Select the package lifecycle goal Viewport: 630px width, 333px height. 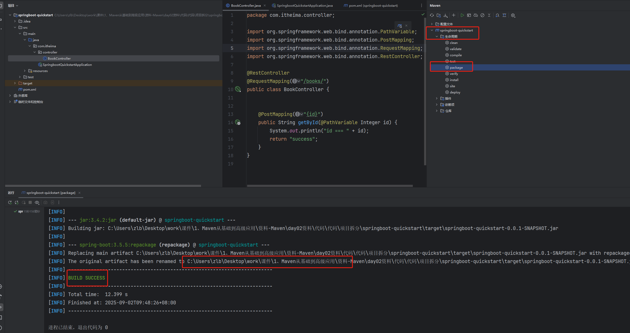point(454,67)
